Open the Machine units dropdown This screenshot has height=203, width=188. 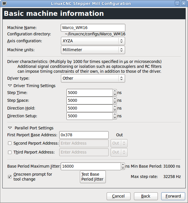[93, 50]
